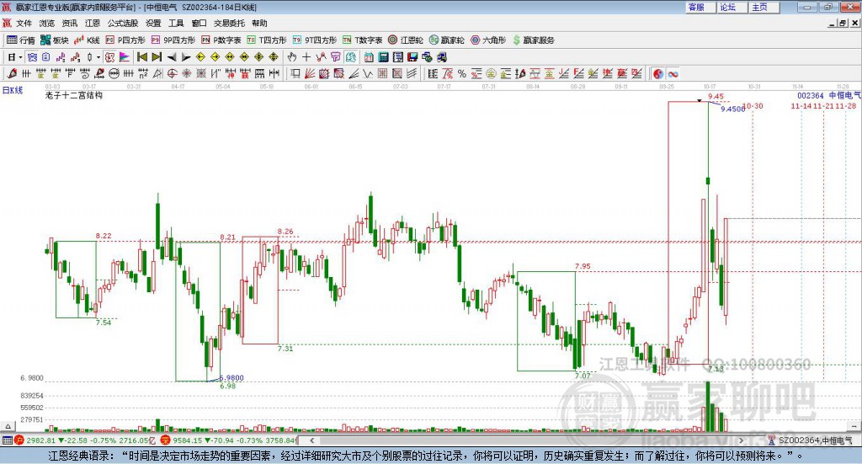Open the 交易委托 menu
This screenshot has height=464, width=862.
[229, 23]
